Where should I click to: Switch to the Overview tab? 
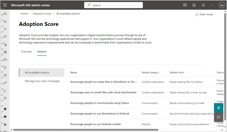pyautogui.click(x=27, y=51)
